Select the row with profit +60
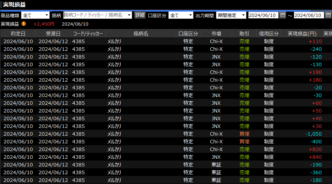332x184 pixels. (x=166, y=103)
